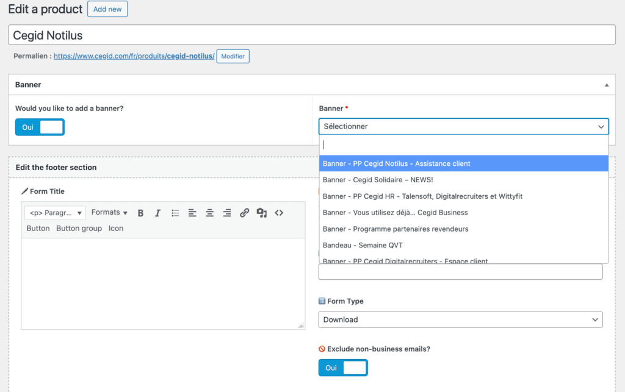The height and width of the screenshot is (392, 625).
Task: Apply italic formatting in the editor
Action: pyautogui.click(x=157, y=213)
